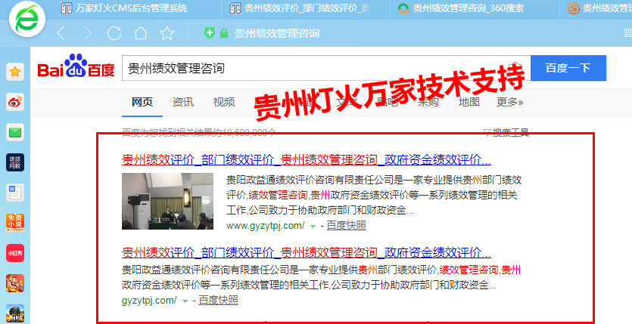Open the www.gyzytpj.com/ URL link

[266, 226]
